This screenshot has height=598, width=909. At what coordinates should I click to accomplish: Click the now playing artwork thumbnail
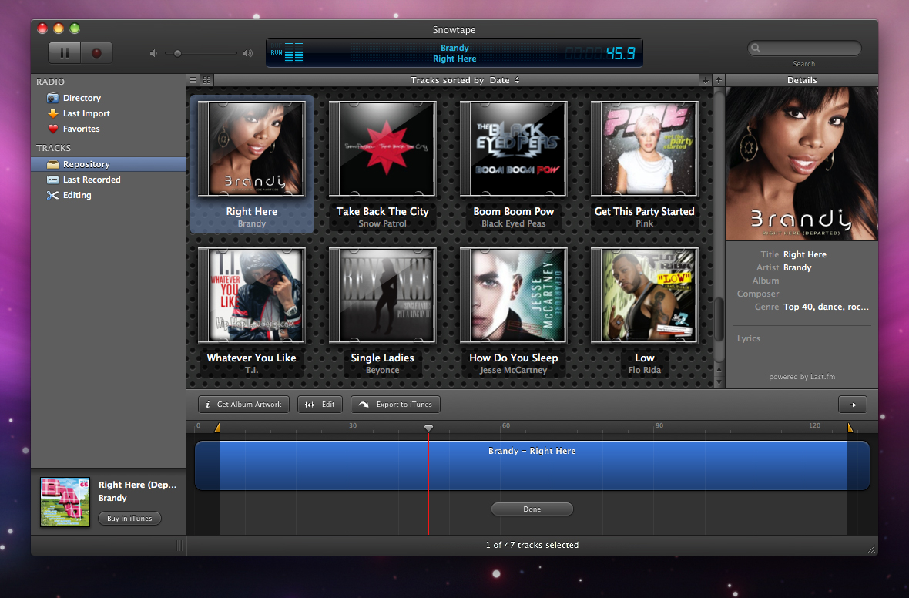[65, 502]
